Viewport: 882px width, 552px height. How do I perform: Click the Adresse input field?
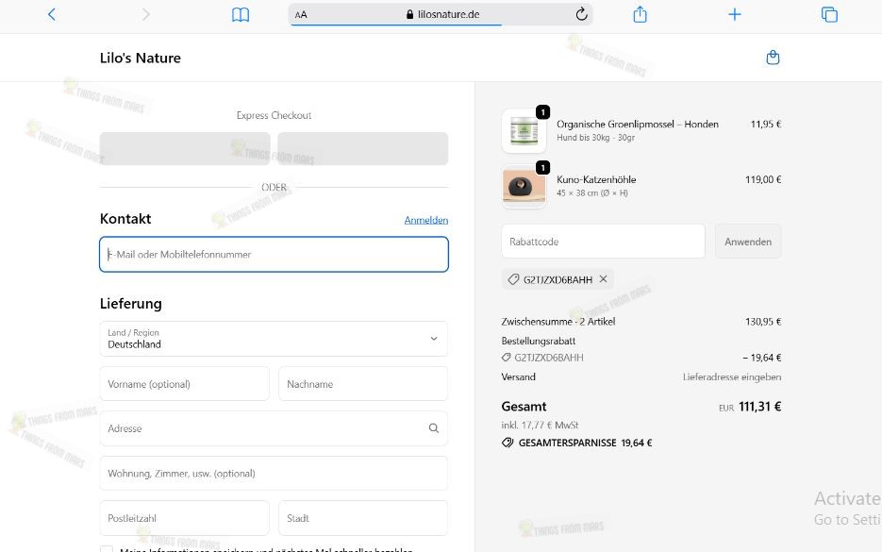274,428
